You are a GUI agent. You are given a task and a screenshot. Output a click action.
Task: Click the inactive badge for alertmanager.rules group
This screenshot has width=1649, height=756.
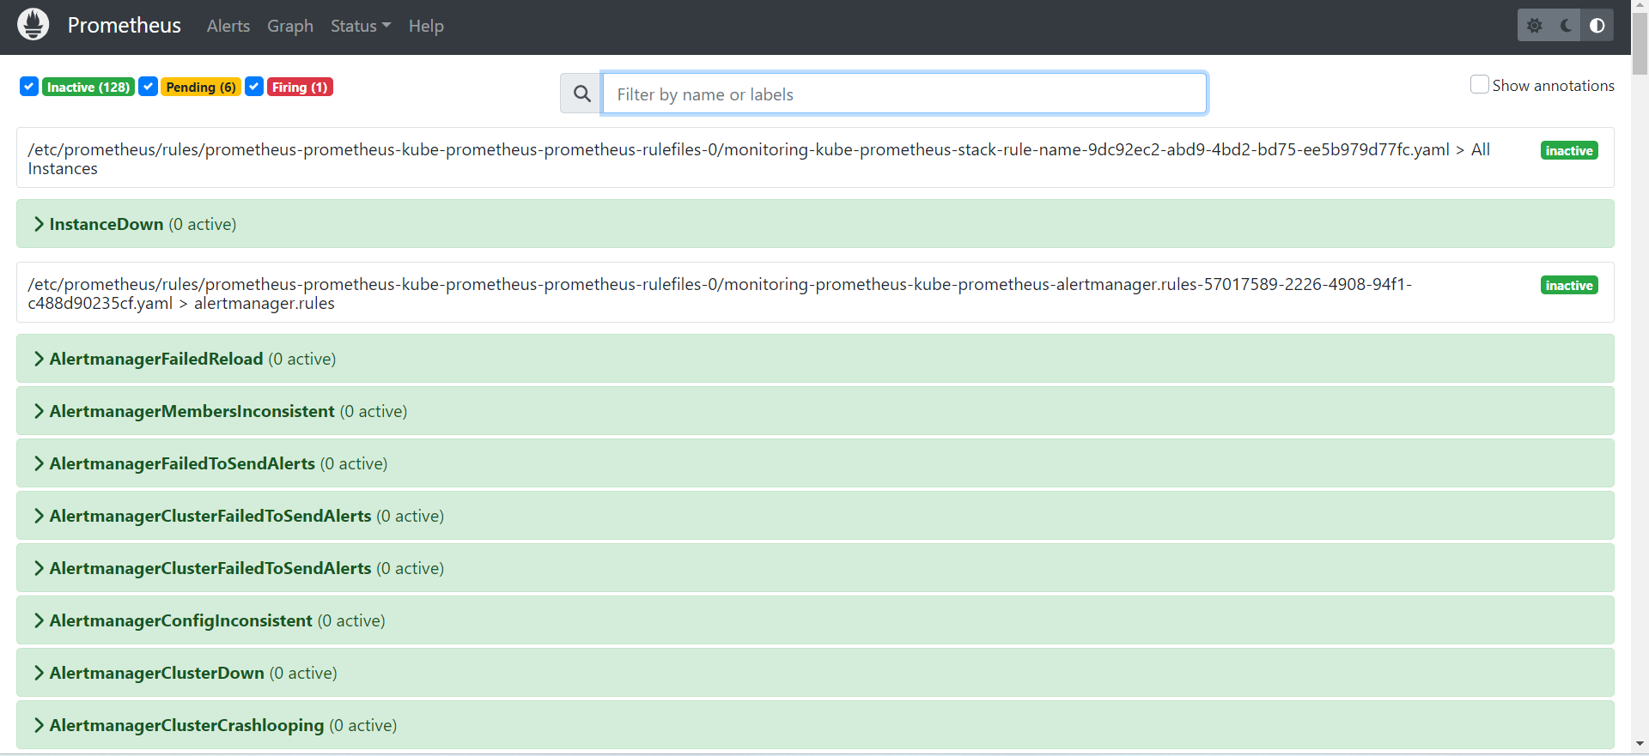(x=1569, y=285)
